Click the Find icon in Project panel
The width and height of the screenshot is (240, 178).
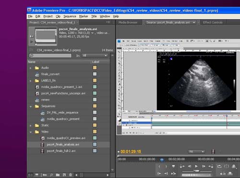(x=51, y=175)
